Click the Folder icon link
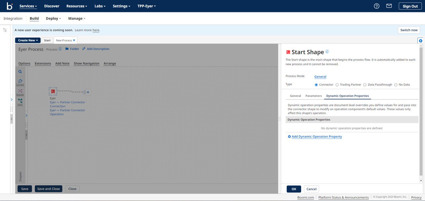The height and width of the screenshot is (201, 425). tap(72, 49)
